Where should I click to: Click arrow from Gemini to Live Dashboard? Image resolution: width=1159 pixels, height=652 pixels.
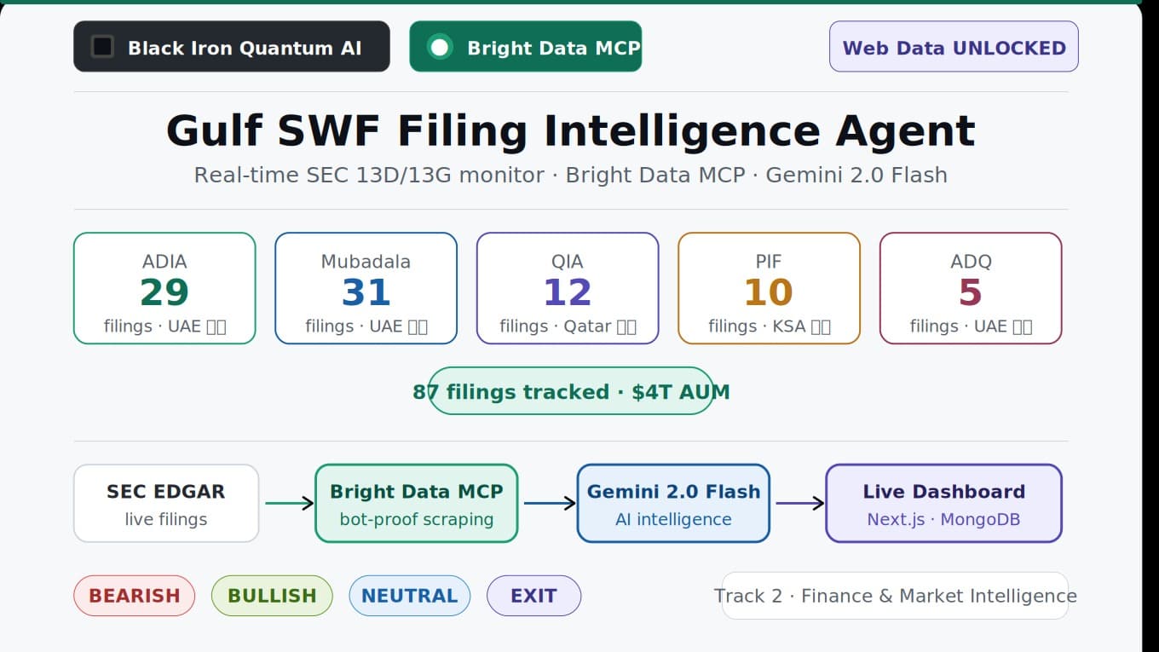pyautogui.click(x=800, y=503)
